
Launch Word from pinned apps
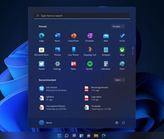tap(57, 37)
